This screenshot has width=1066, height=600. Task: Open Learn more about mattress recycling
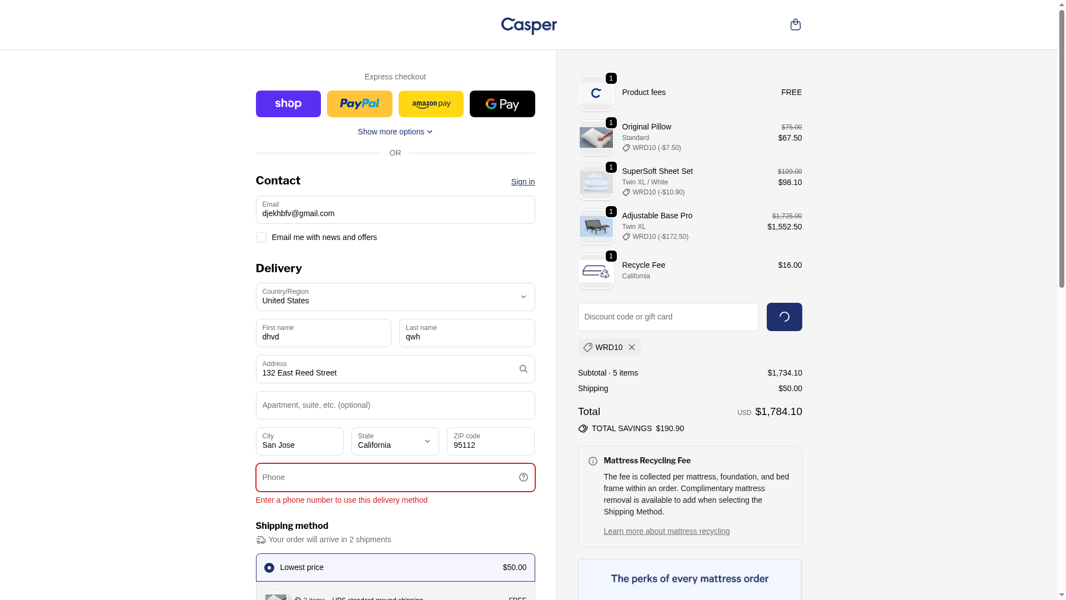(x=666, y=531)
